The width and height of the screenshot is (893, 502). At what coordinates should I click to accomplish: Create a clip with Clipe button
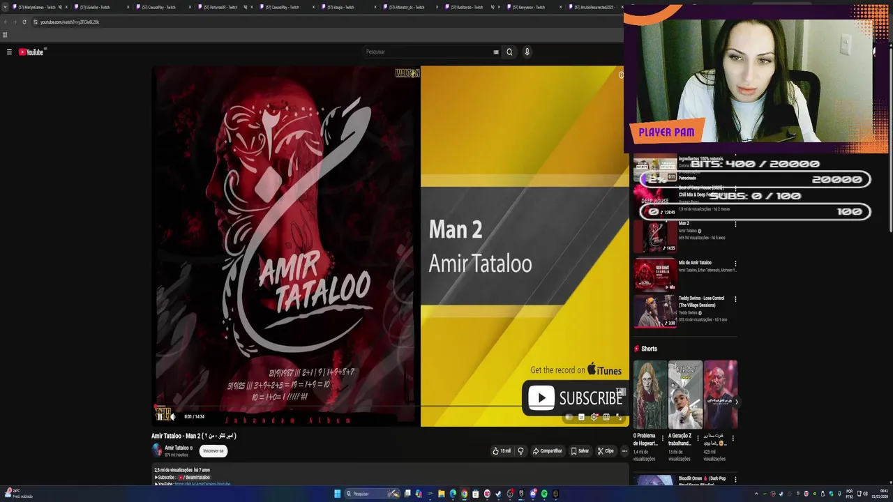click(606, 451)
